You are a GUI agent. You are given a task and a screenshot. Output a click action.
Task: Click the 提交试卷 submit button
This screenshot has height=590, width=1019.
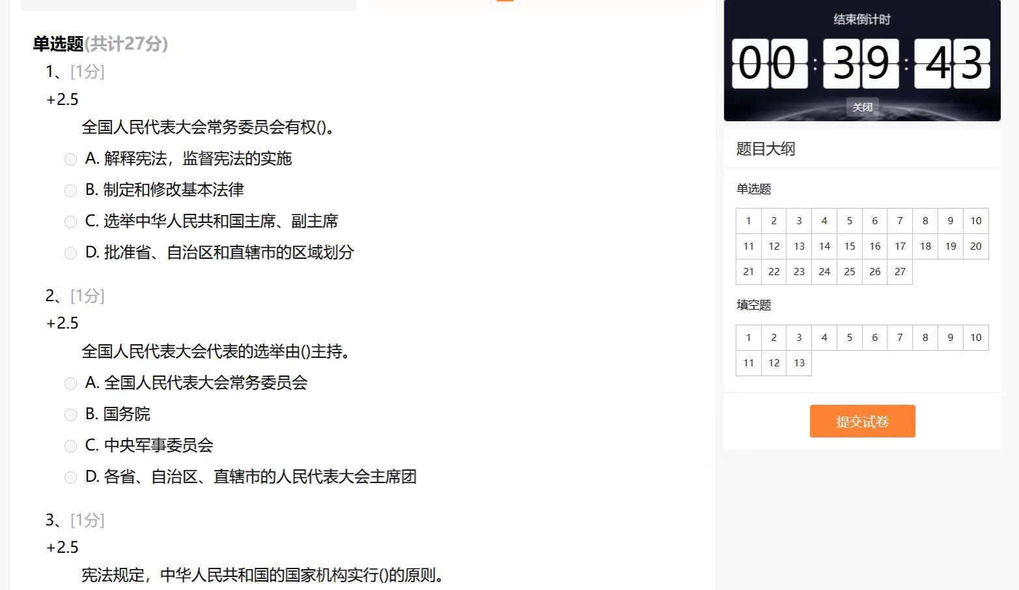(862, 421)
